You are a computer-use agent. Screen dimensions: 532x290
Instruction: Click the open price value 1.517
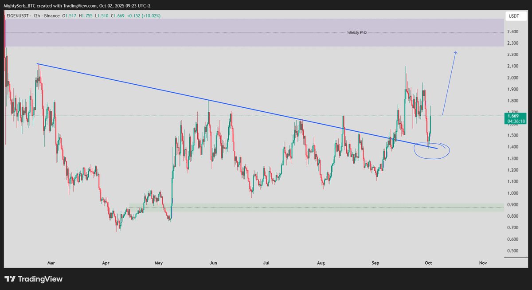[x=70, y=15]
